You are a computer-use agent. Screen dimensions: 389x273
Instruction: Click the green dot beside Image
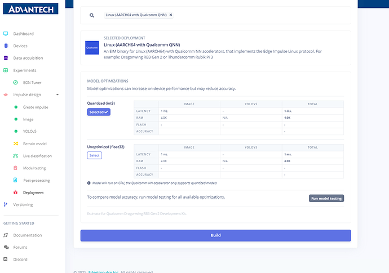coord(16,119)
